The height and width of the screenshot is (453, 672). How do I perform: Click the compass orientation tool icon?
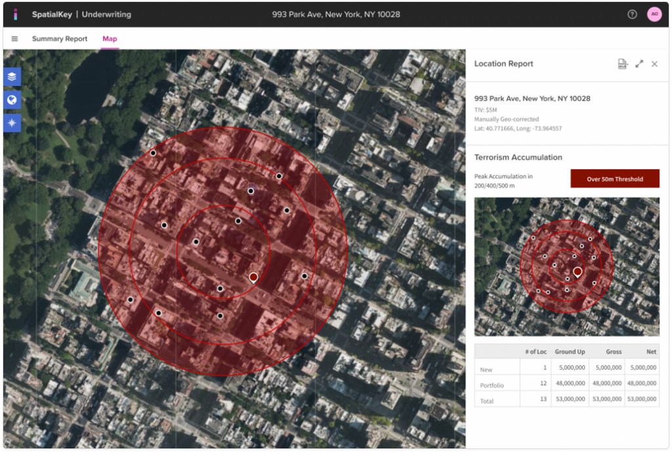[x=12, y=123]
